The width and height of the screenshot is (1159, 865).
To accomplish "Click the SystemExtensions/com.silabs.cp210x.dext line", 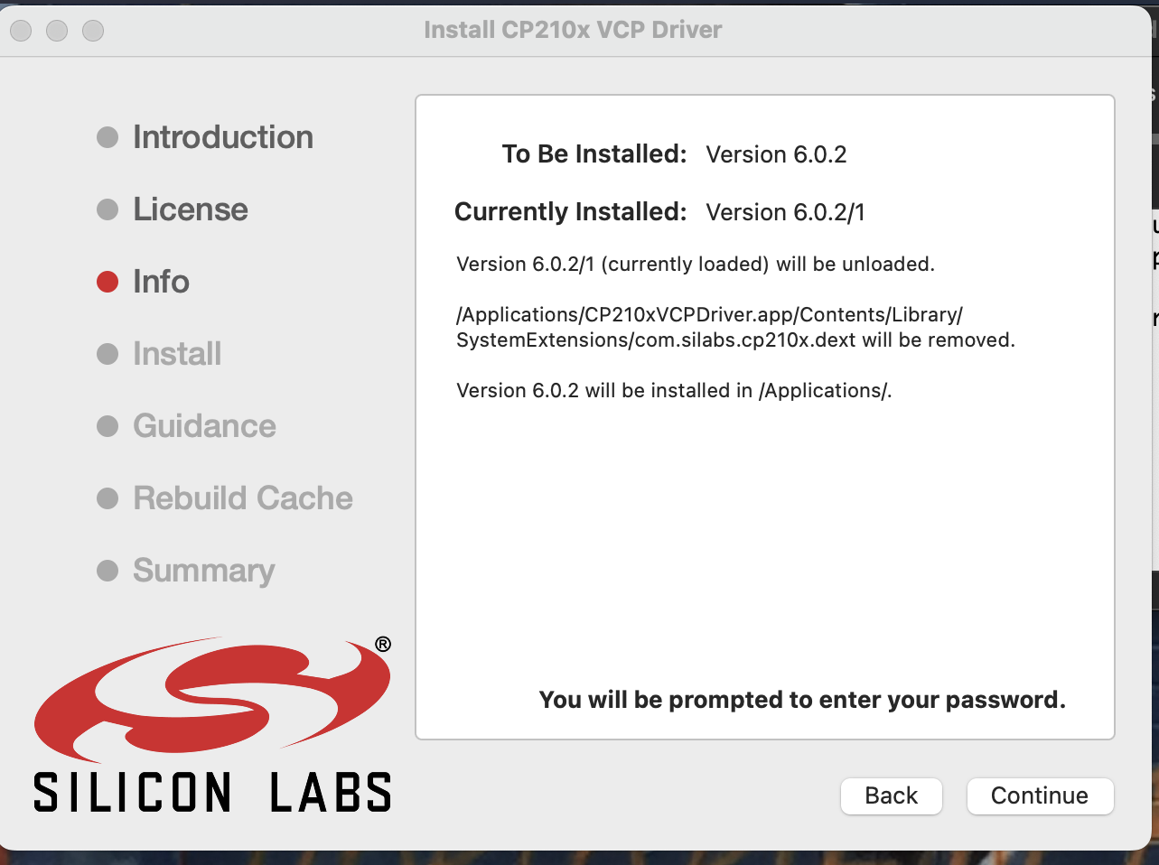I will coord(735,340).
